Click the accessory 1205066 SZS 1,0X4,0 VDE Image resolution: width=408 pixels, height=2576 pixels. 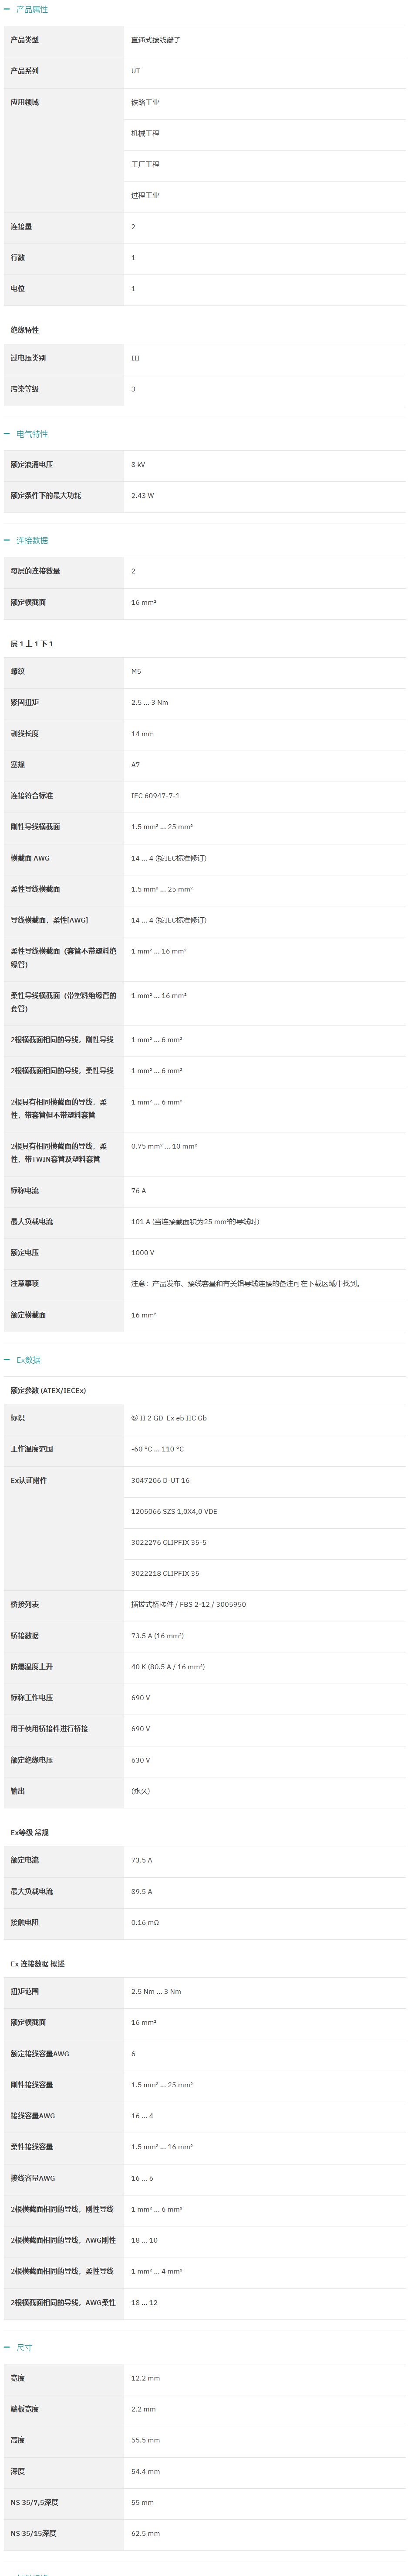click(174, 1511)
